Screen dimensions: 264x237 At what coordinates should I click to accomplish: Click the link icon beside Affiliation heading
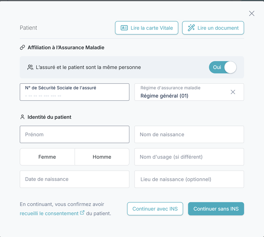point(22,47)
